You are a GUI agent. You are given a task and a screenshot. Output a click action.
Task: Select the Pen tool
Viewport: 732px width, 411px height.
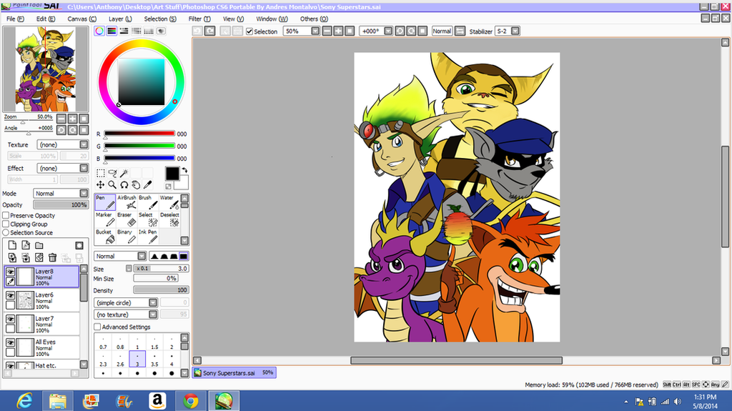click(x=105, y=202)
